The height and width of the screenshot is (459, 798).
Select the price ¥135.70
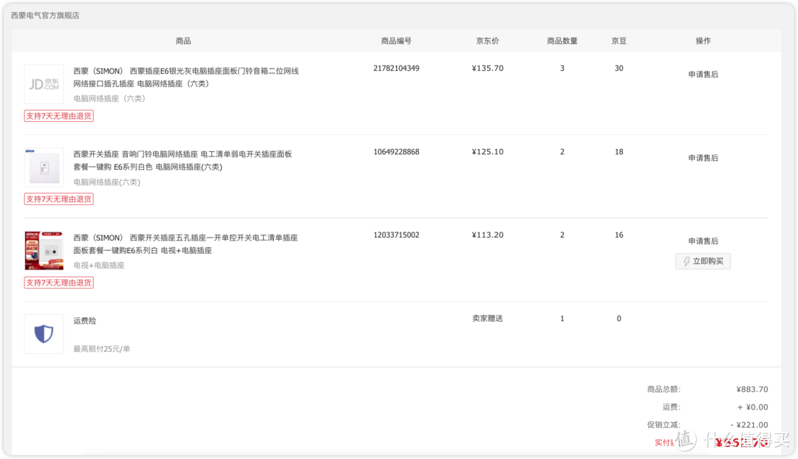point(488,68)
